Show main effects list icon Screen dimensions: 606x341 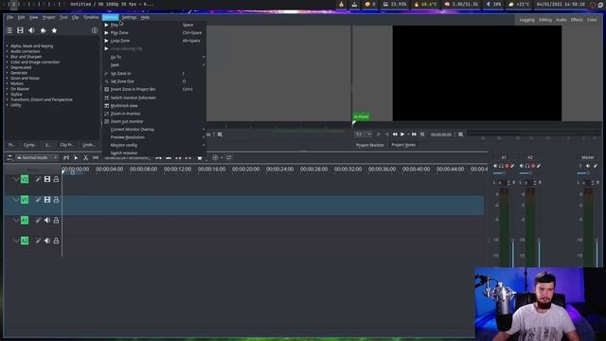(x=9, y=30)
